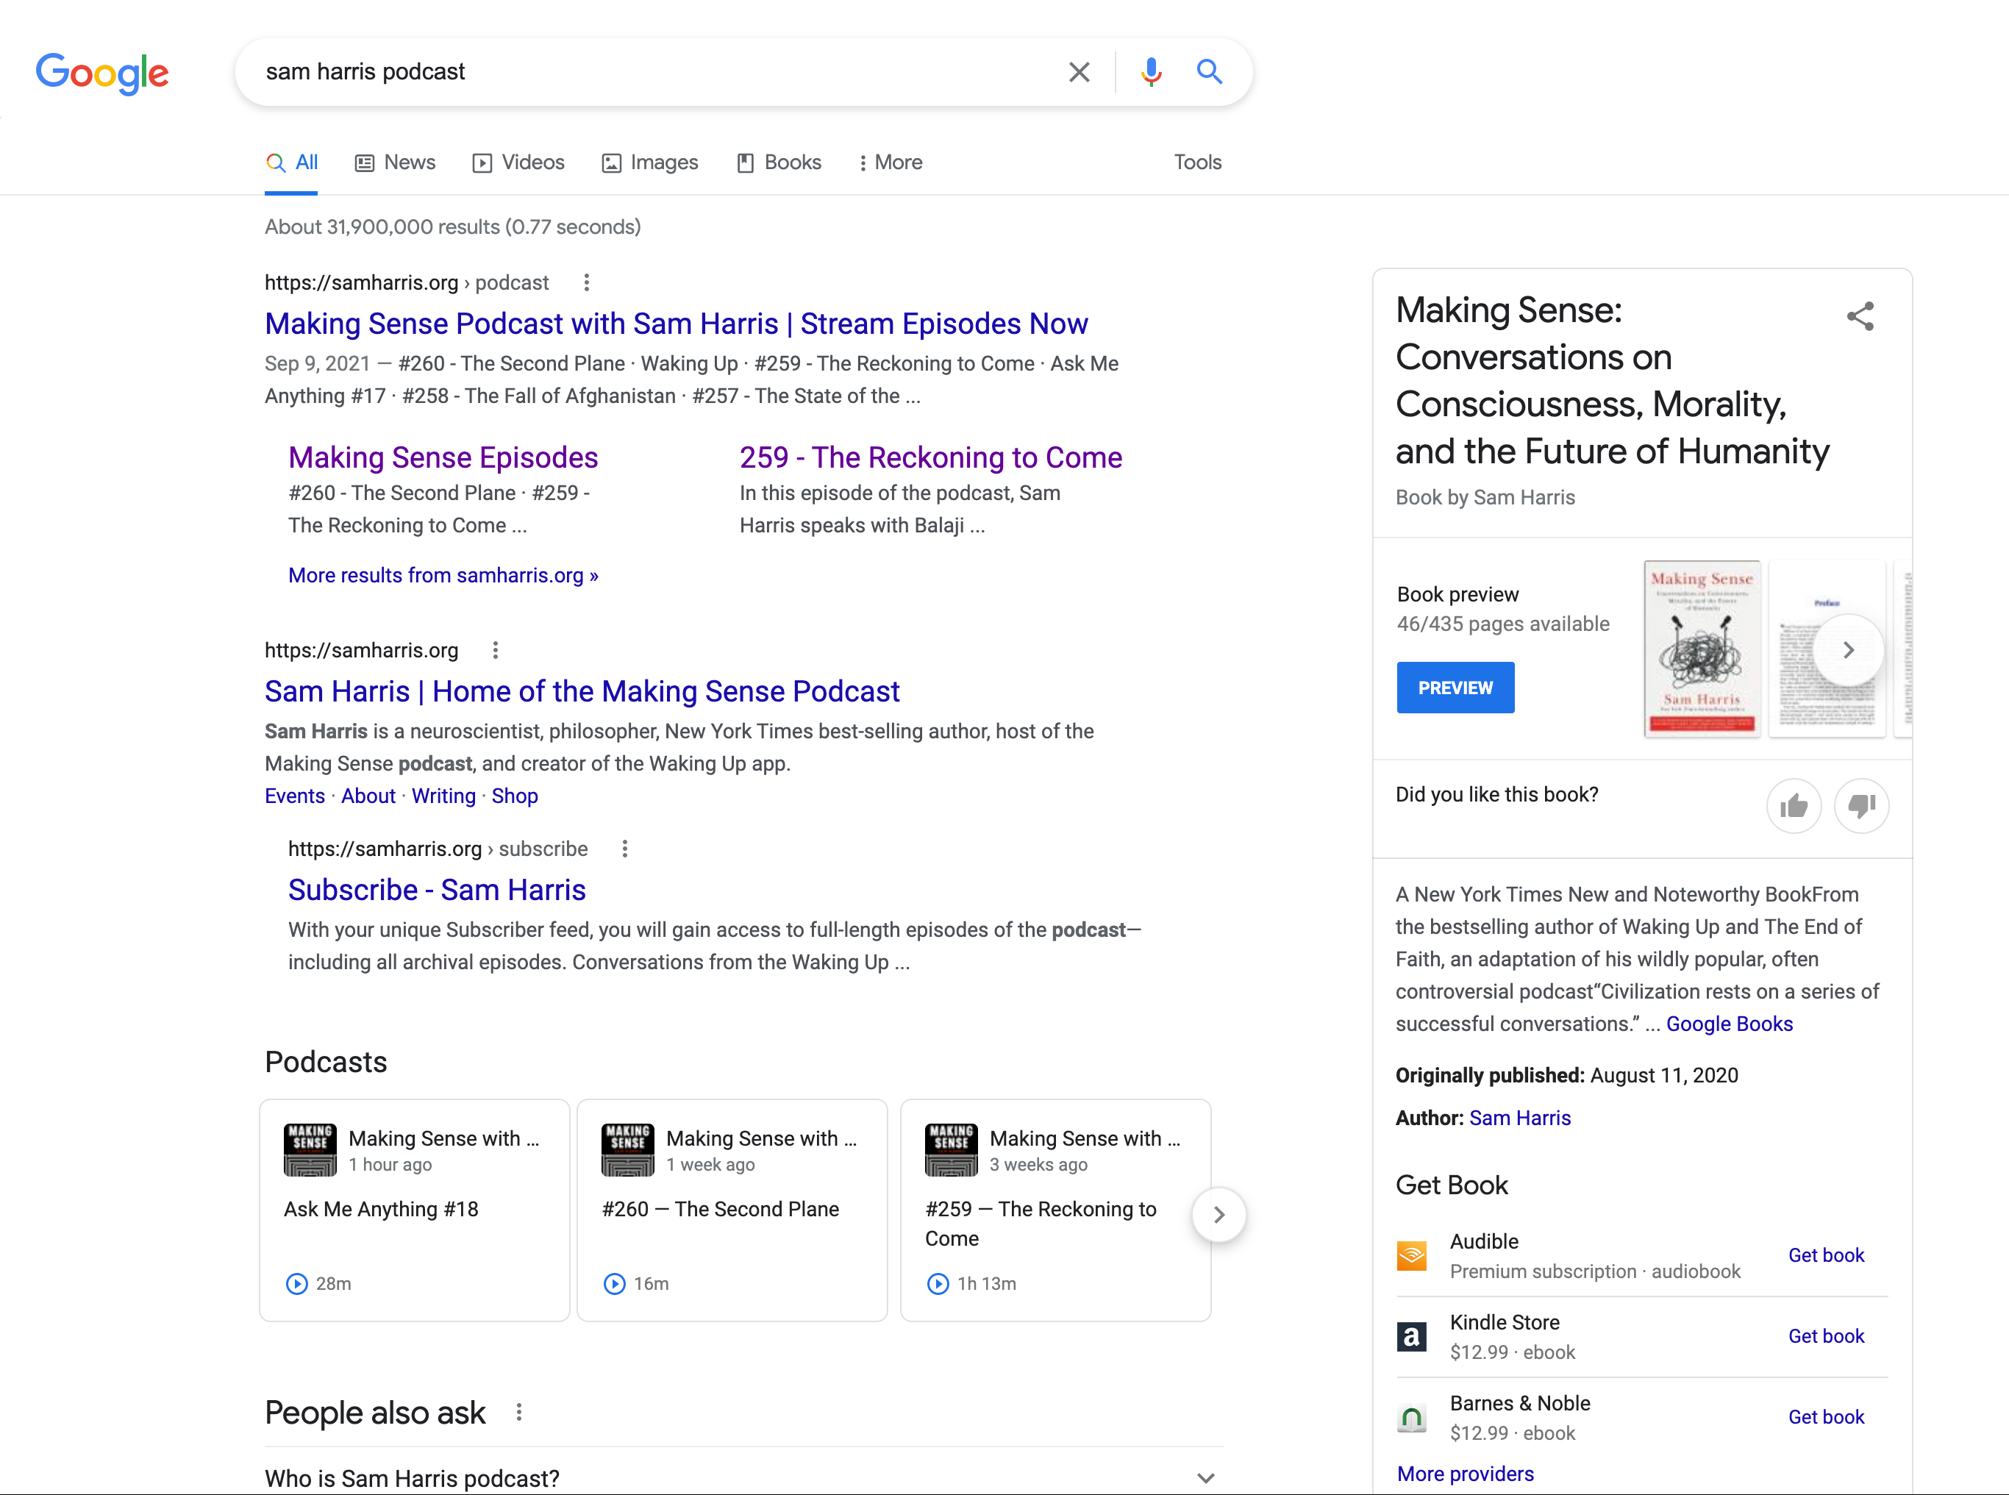Share the Making Sense book panel
The image size is (2009, 1495).
click(x=1860, y=317)
